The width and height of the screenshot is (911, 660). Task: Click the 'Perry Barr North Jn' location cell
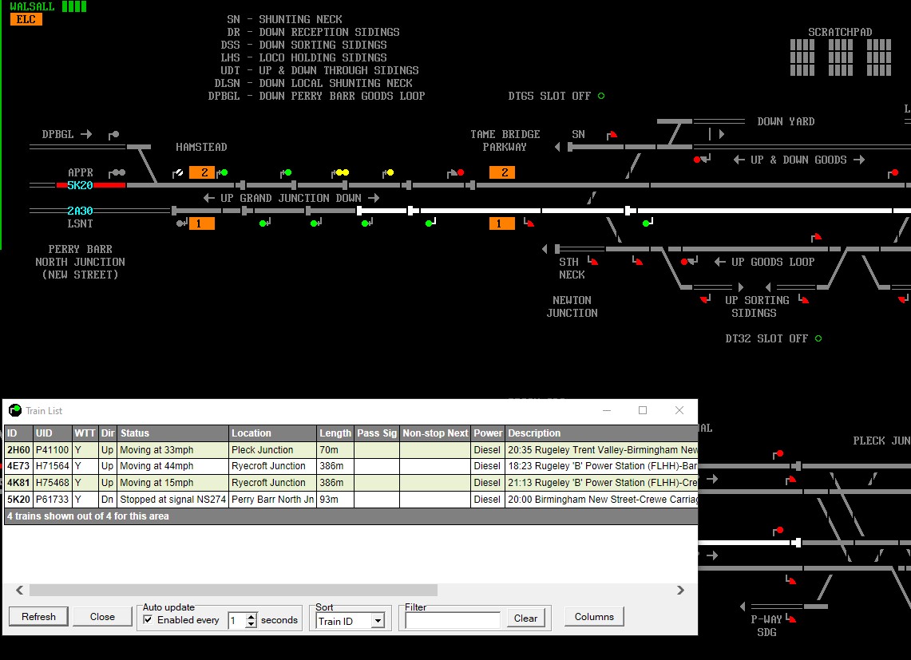tap(272, 499)
